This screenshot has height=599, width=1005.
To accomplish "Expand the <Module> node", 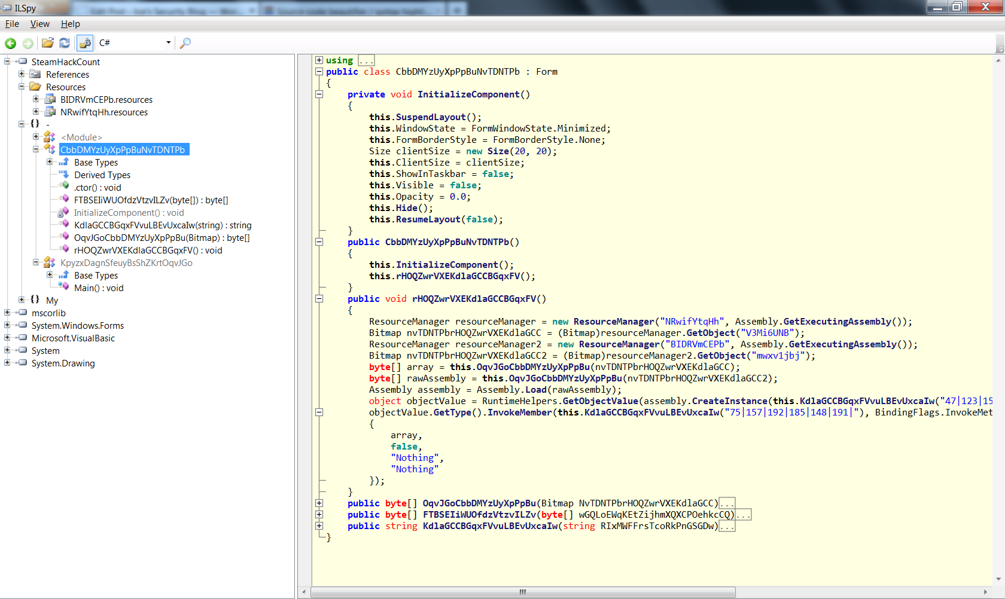I will point(36,136).
